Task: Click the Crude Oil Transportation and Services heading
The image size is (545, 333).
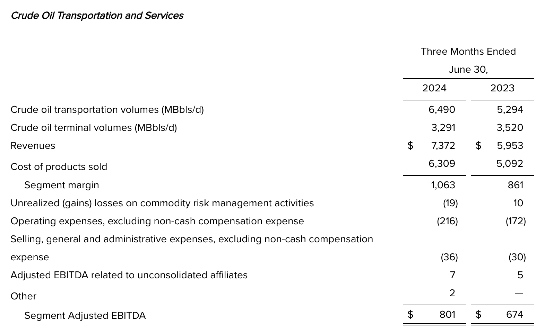Action: point(97,16)
